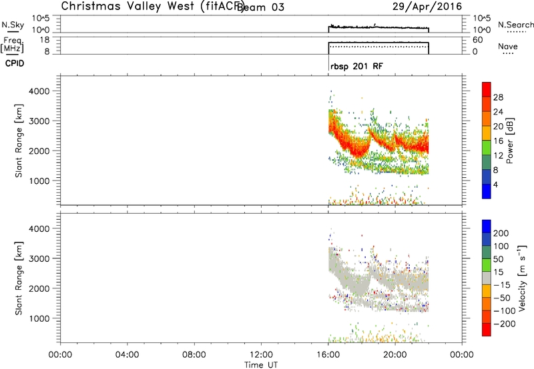This screenshot has height=369, width=534.
Task: Click the dotted Nave line in frequency panel
Action: tap(378, 47)
